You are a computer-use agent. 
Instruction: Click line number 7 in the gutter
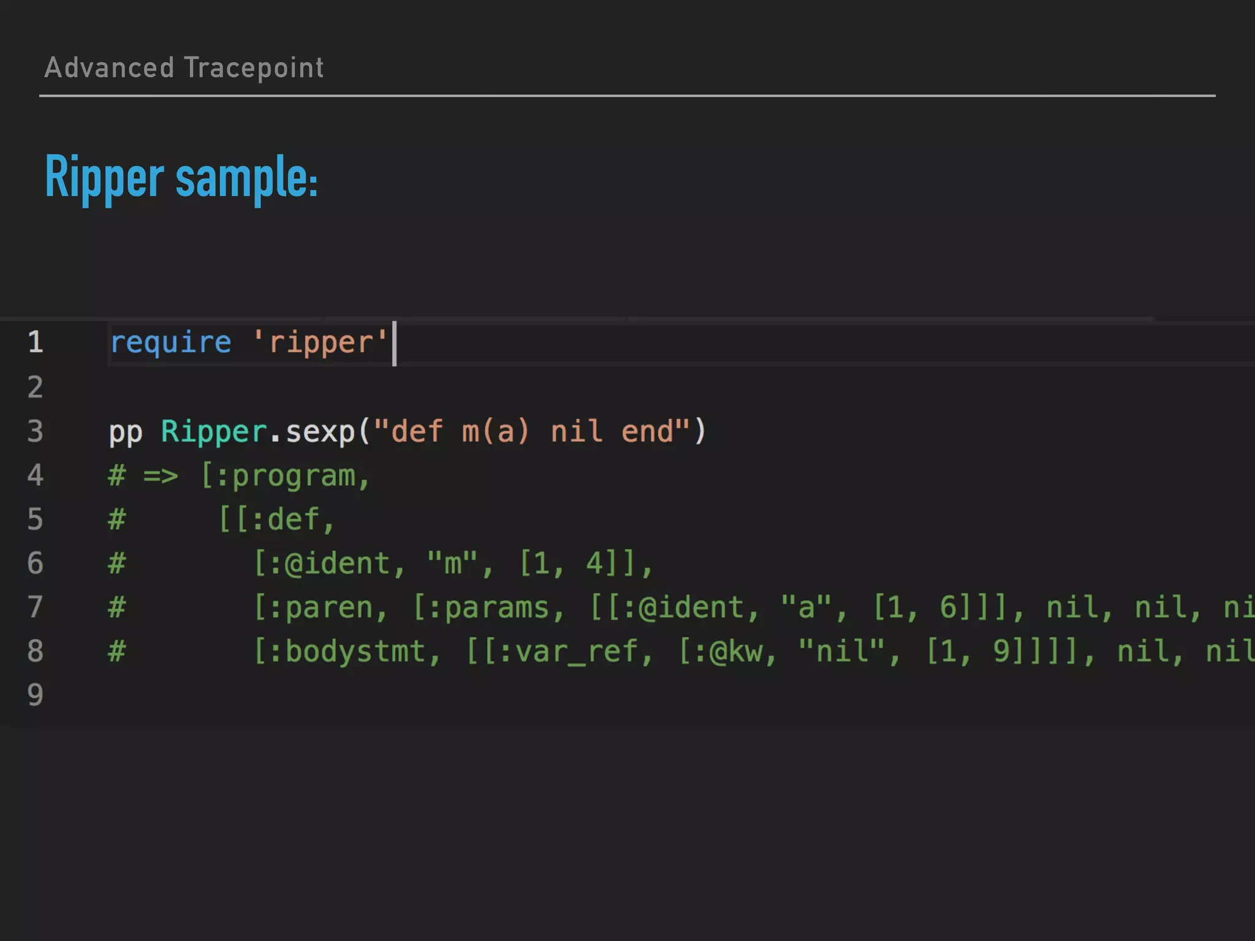[x=36, y=607]
